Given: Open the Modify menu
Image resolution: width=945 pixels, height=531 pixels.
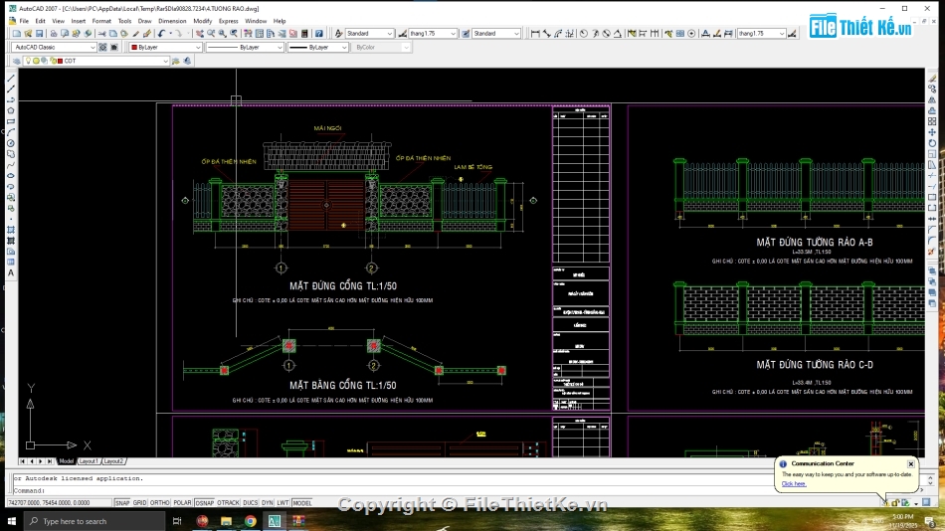Looking at the screenshot, I should (203, 21).
